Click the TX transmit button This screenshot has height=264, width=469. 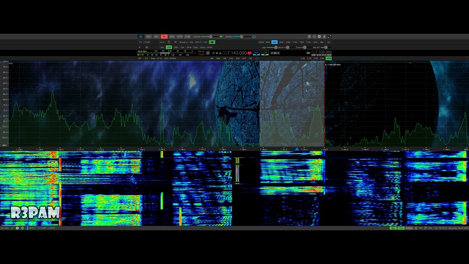click(x=140, y=42)
